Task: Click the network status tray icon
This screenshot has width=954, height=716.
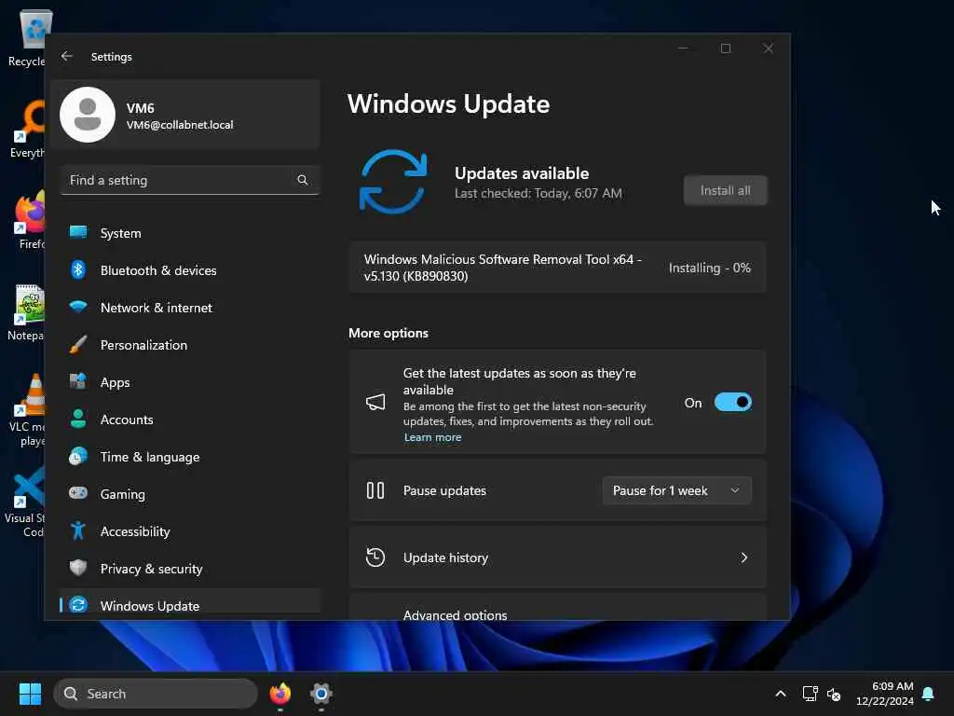Action: point(810,694)
